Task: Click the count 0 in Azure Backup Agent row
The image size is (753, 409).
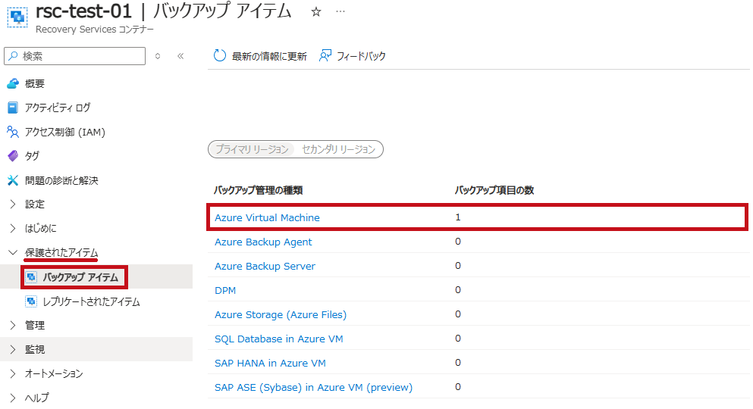Action: (458, 242)
